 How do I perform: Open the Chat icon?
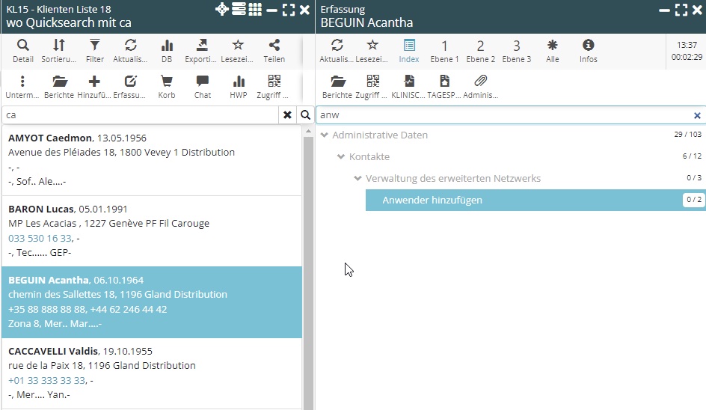[x=203, y=87]
